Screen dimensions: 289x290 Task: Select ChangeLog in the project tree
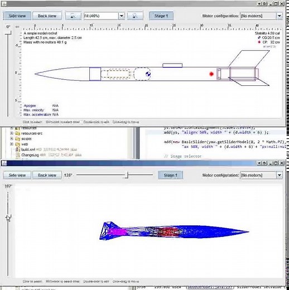[x=30, y=155]
